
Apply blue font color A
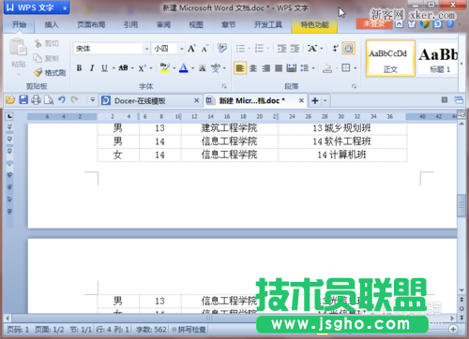click(x=184, y=67)
